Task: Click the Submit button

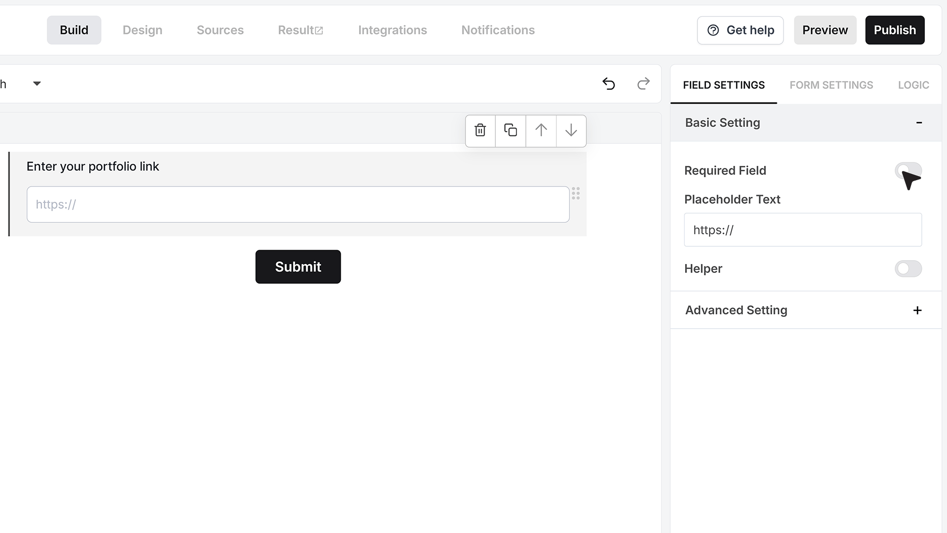Action: click(x=298, y=267)
